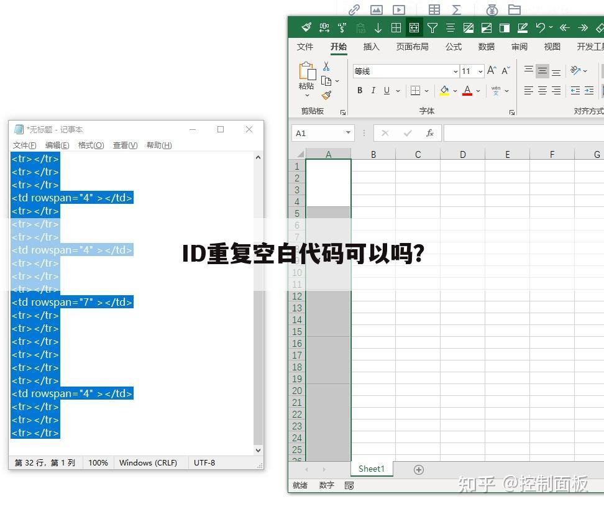Click the Paste icon in Excel ribbon
The width and height of the screenshot is (604, 509).
click(307, 71)
